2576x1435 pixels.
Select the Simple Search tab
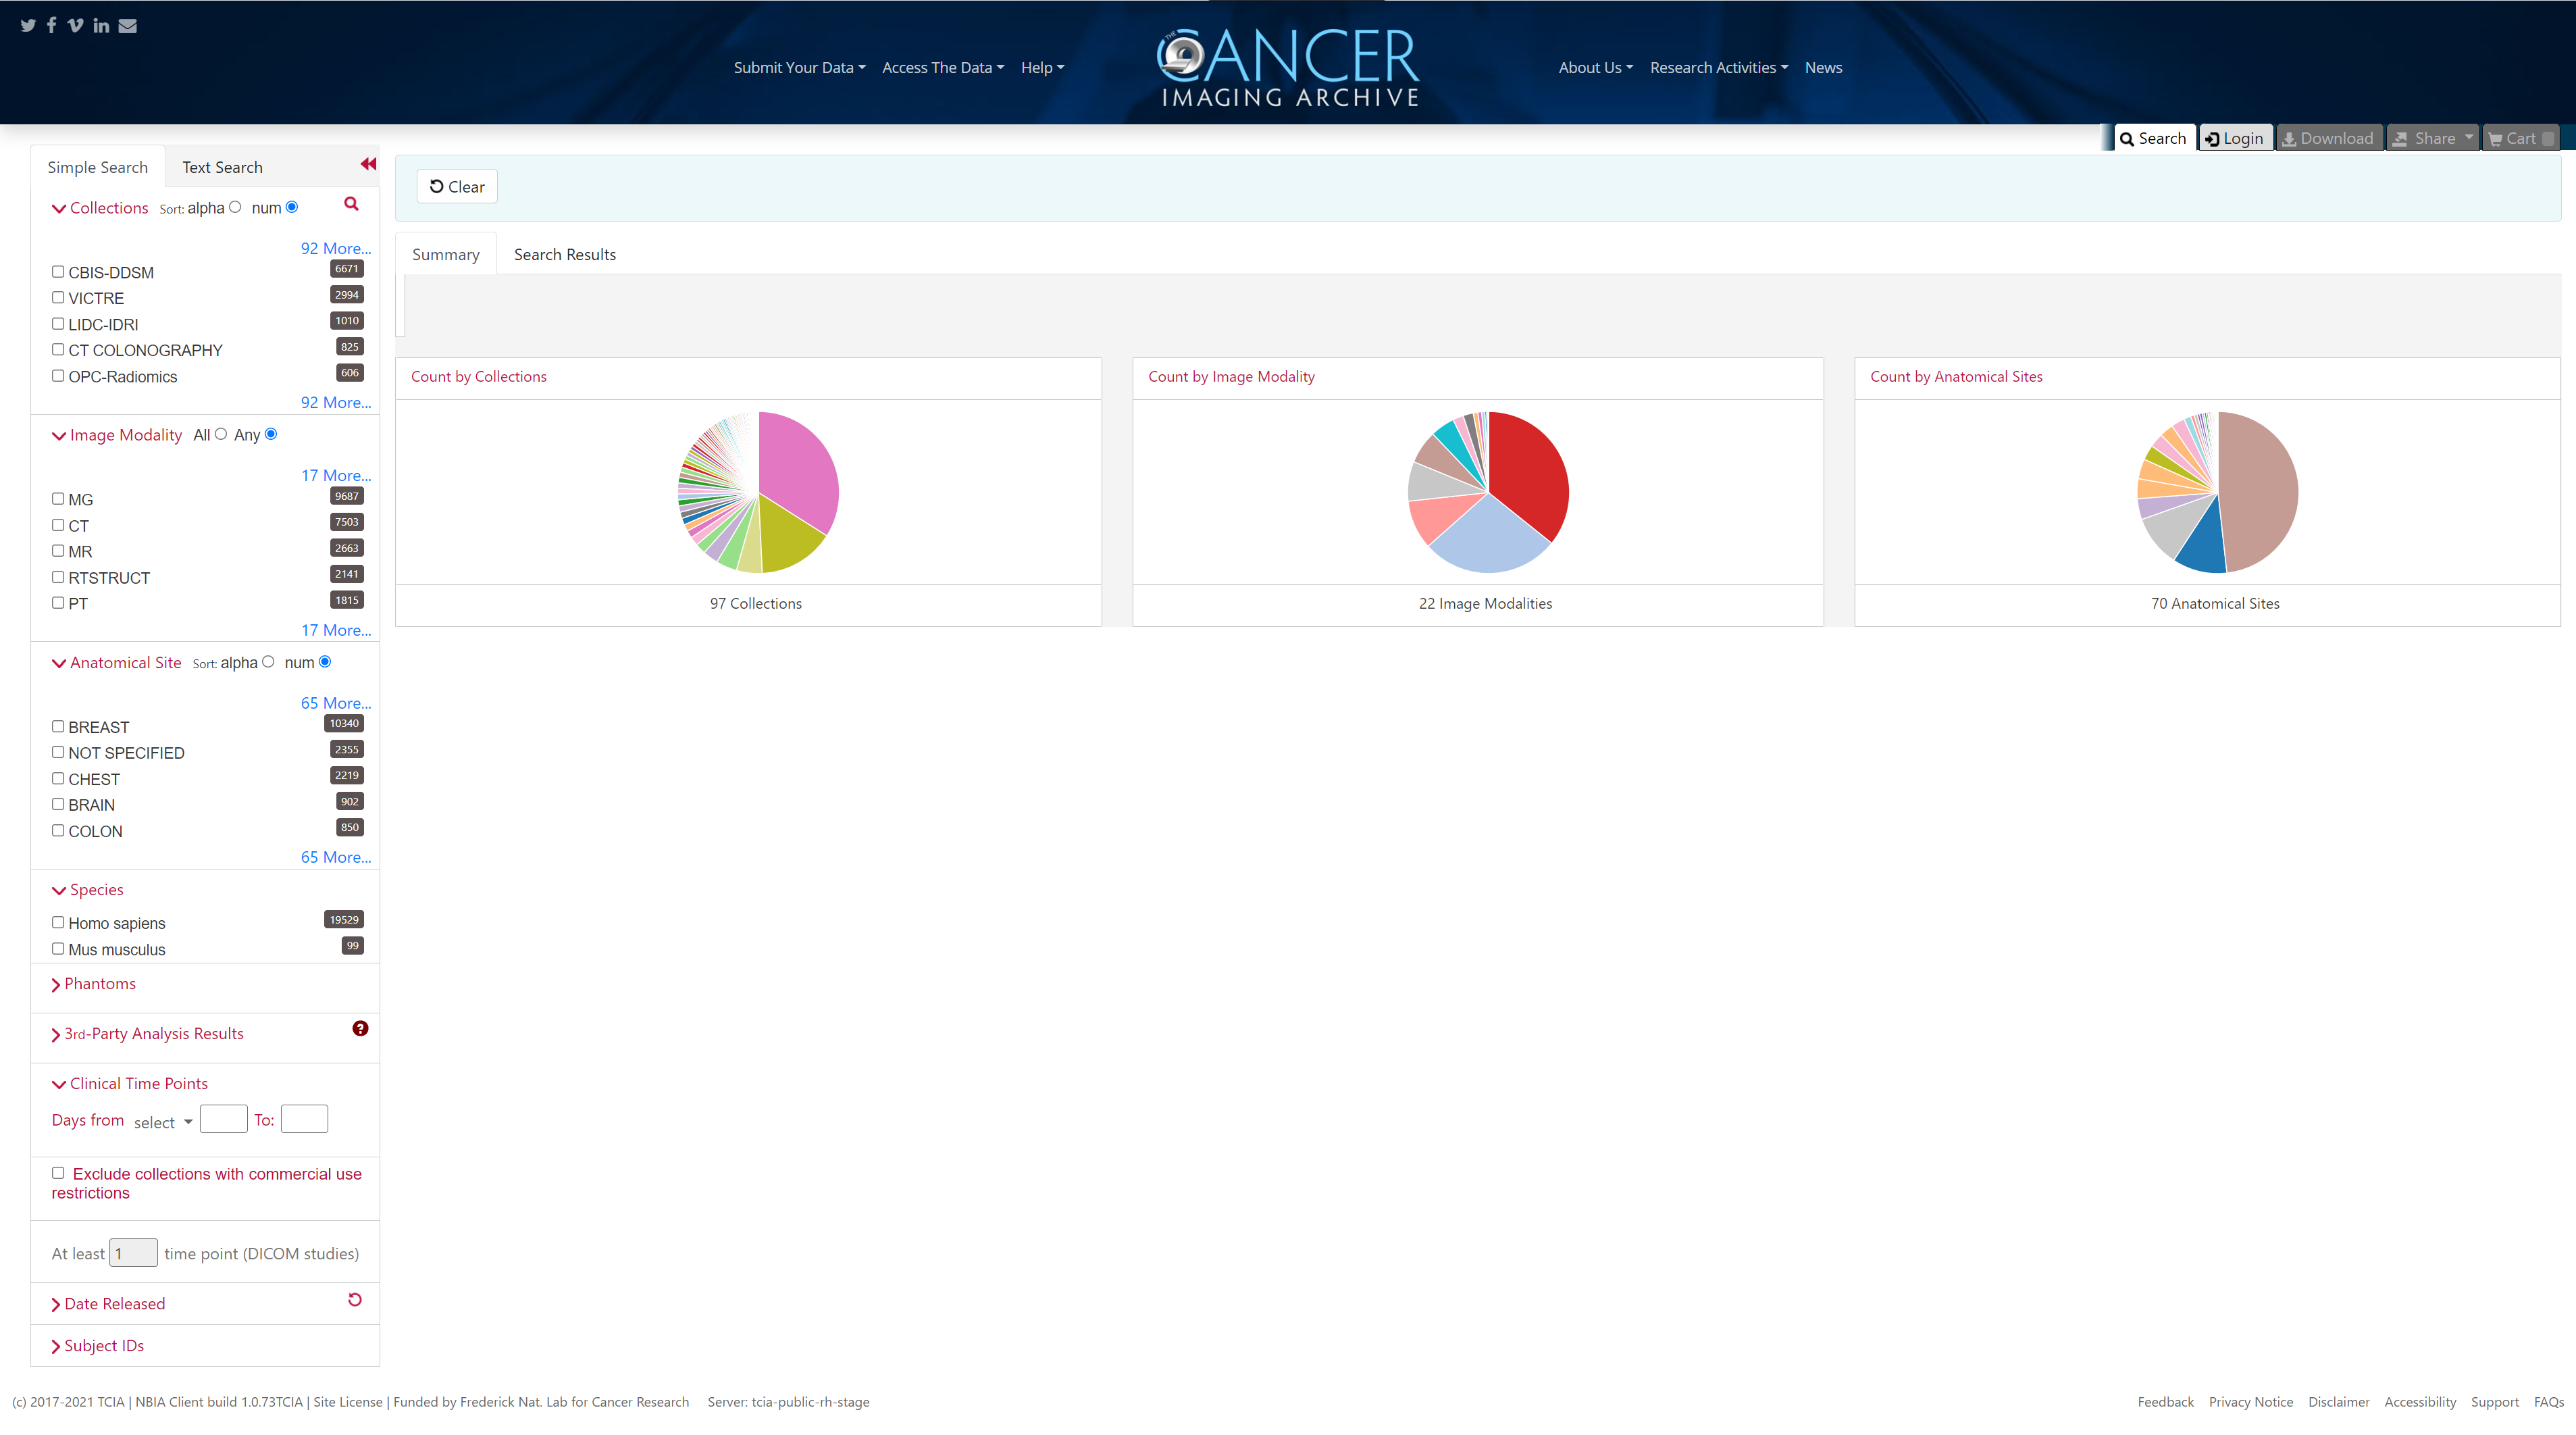pos(97,167)
